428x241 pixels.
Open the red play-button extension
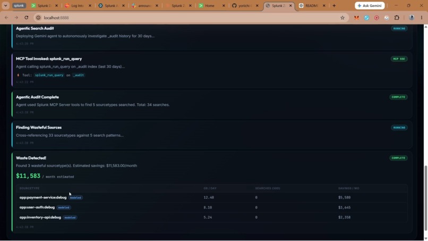376,18
